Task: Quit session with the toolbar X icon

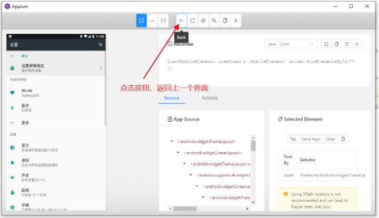Action: pos(236,21)
